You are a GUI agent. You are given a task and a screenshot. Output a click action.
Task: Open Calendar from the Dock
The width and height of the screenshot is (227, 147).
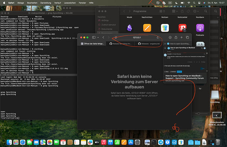tap(63, 142)
